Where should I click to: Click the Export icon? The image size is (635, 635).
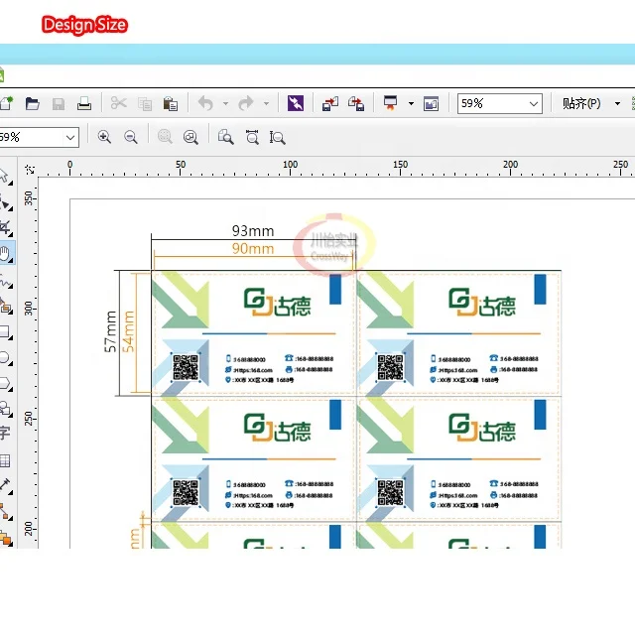point(356,103)
